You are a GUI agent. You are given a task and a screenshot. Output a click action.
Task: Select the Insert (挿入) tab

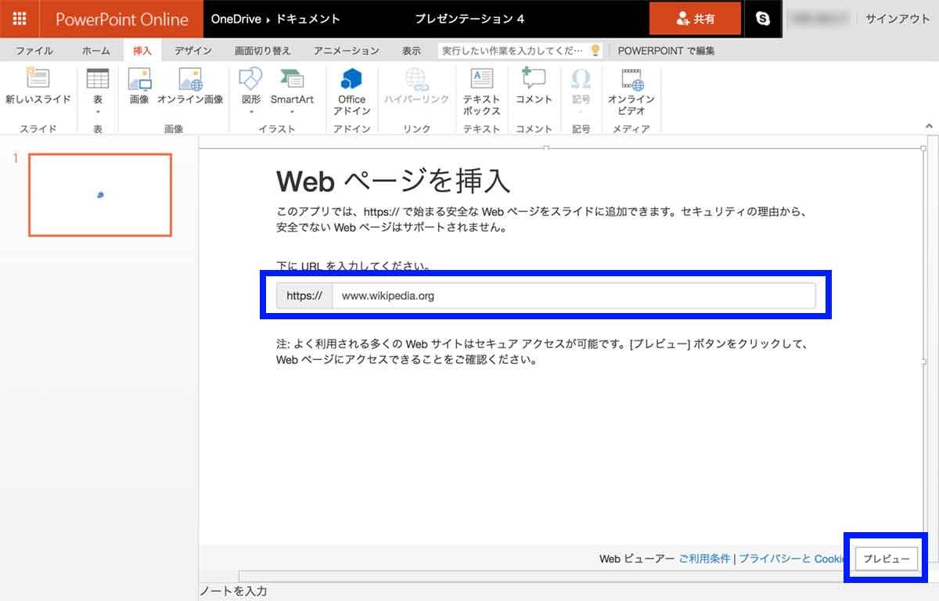point(142,51)
